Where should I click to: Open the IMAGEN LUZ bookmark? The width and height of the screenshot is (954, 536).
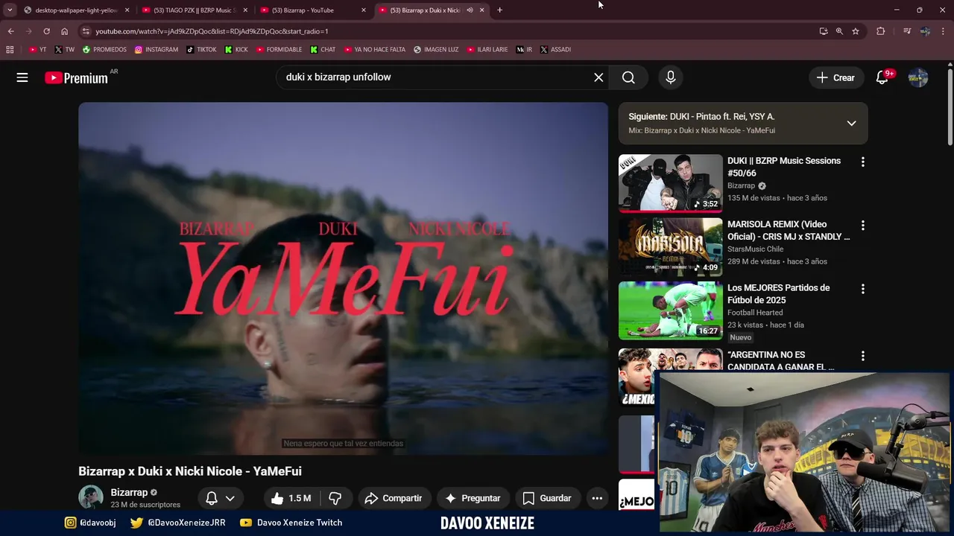(436, 50)
